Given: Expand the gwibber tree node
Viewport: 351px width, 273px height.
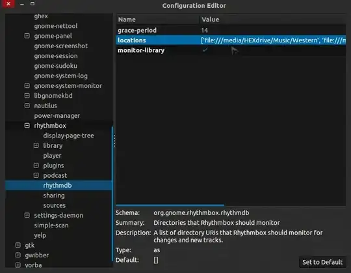Looking at the screenshot, I should 18,255.
